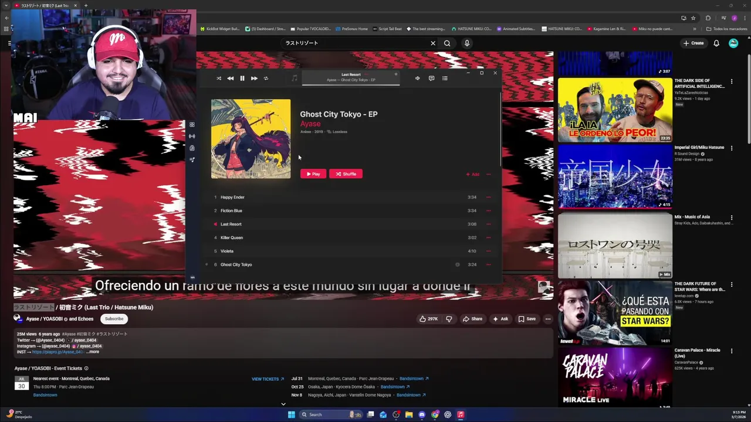Click the playback progress bar under Last Resort
The width and height of the screenshot is (751, 422).
click(x=351, y=85)
